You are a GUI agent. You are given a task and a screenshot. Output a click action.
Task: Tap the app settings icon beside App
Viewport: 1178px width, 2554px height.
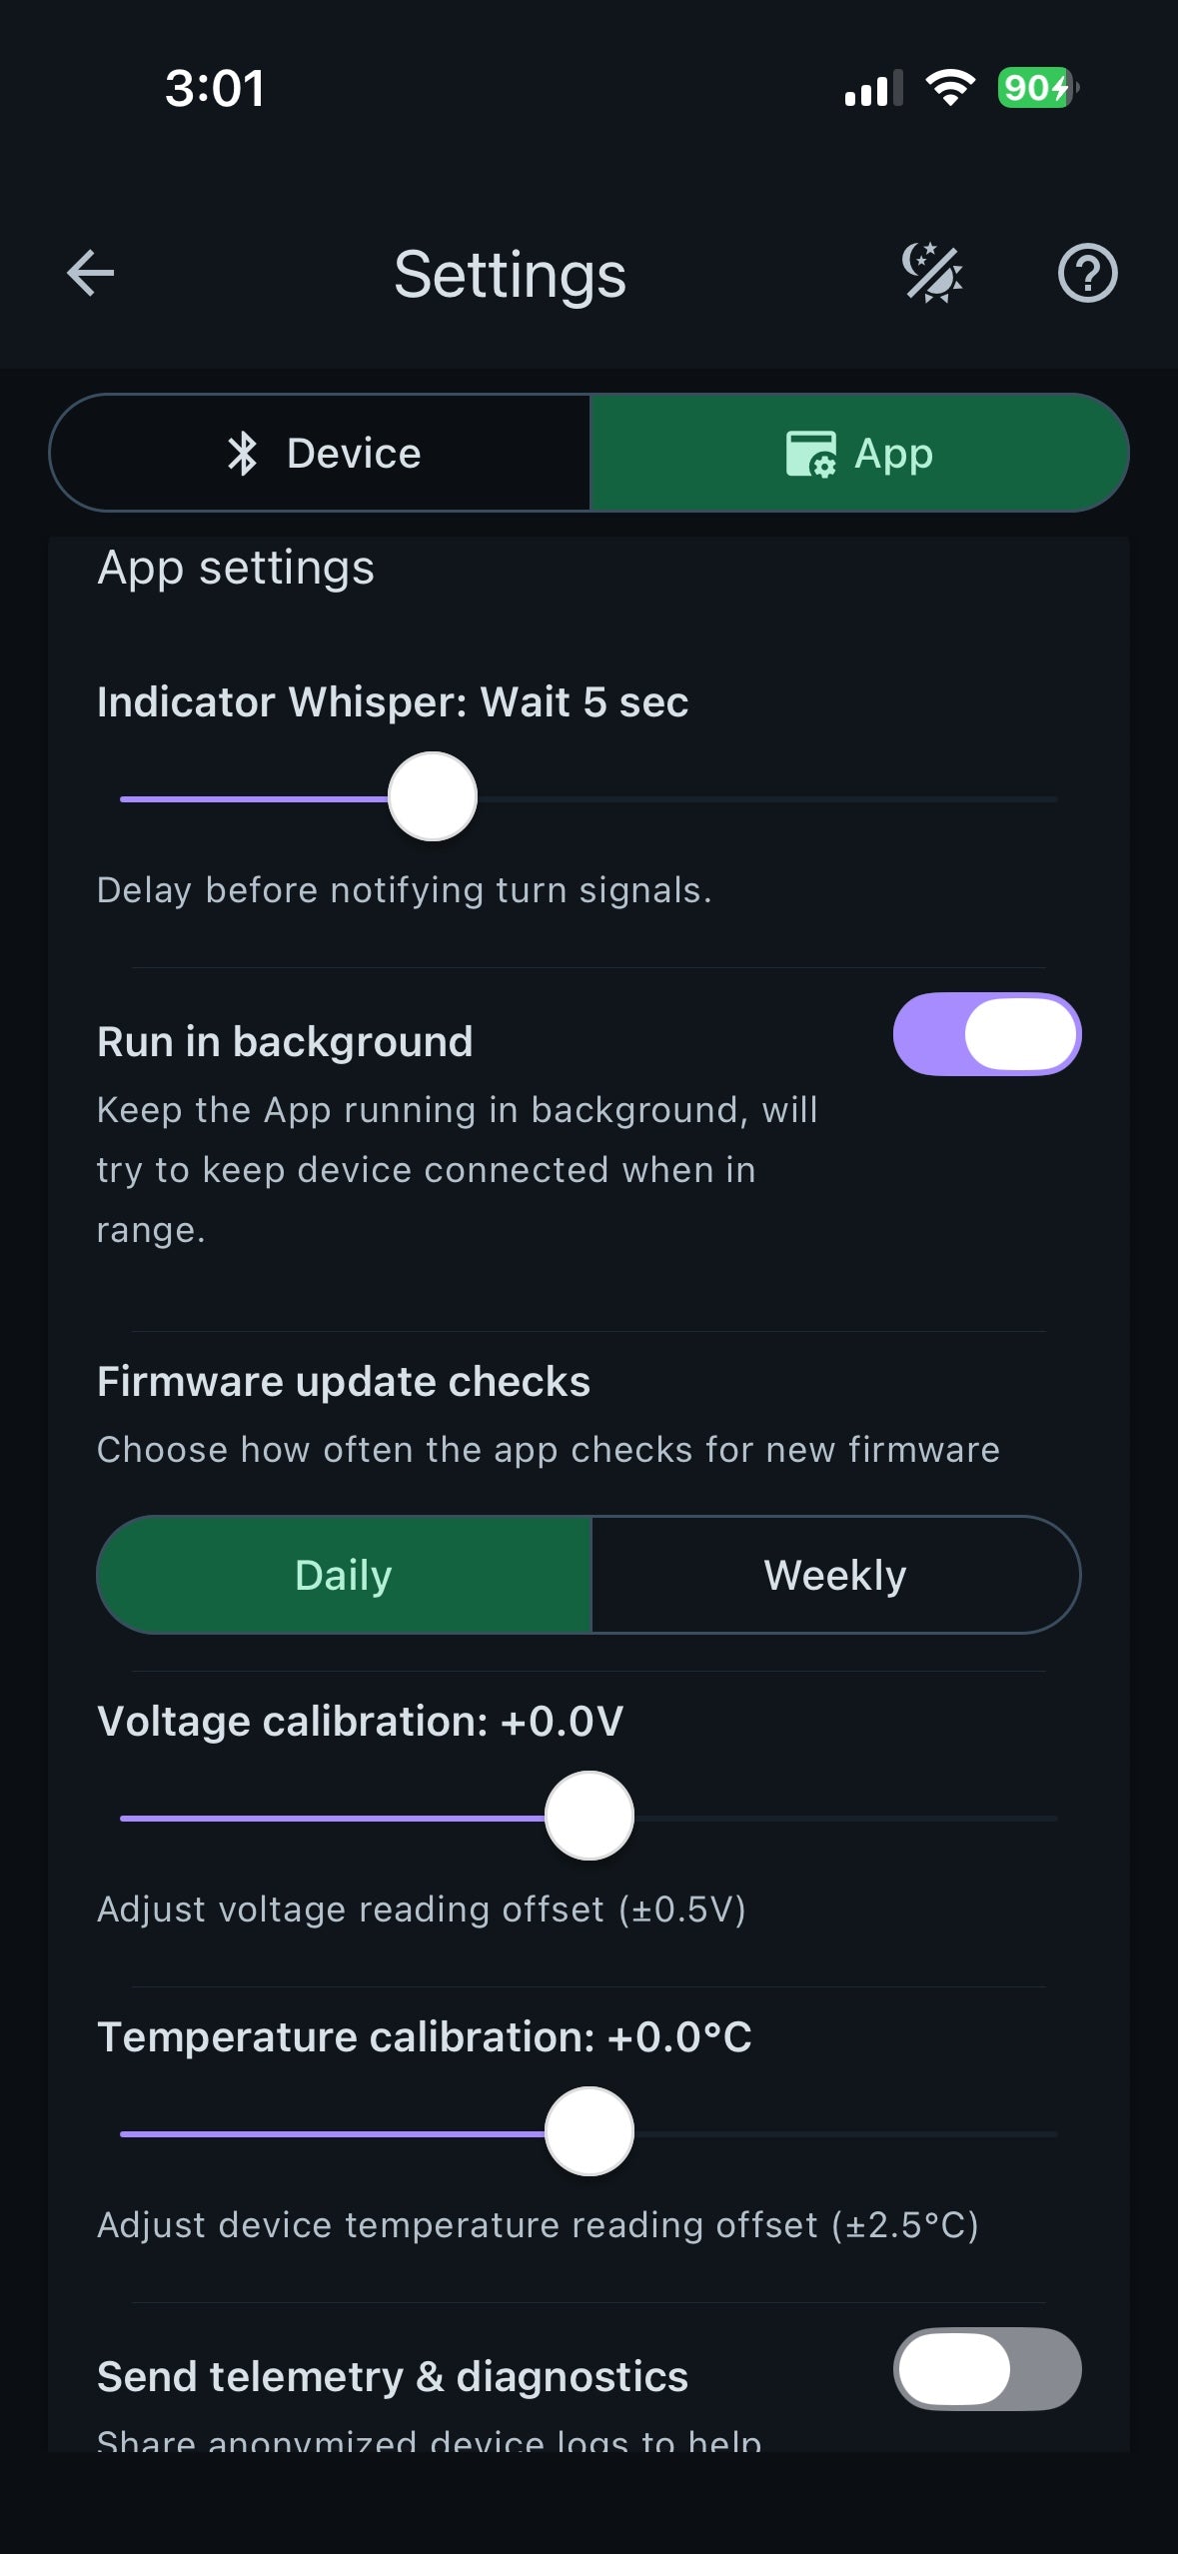pyautogui.click(x=810, y=454)
